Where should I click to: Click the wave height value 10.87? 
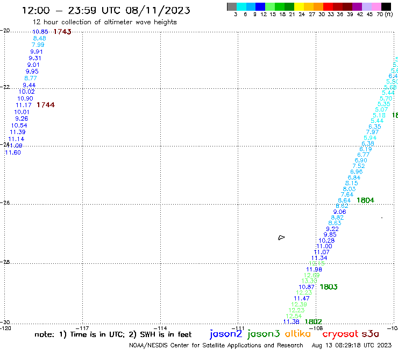point(307,286)
